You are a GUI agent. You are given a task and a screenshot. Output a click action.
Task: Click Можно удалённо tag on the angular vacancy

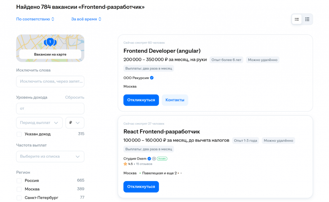click(263, 60)
